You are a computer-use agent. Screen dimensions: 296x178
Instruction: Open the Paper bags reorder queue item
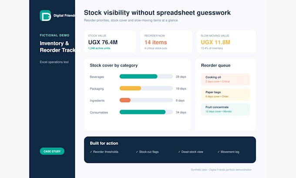point(225,94)
